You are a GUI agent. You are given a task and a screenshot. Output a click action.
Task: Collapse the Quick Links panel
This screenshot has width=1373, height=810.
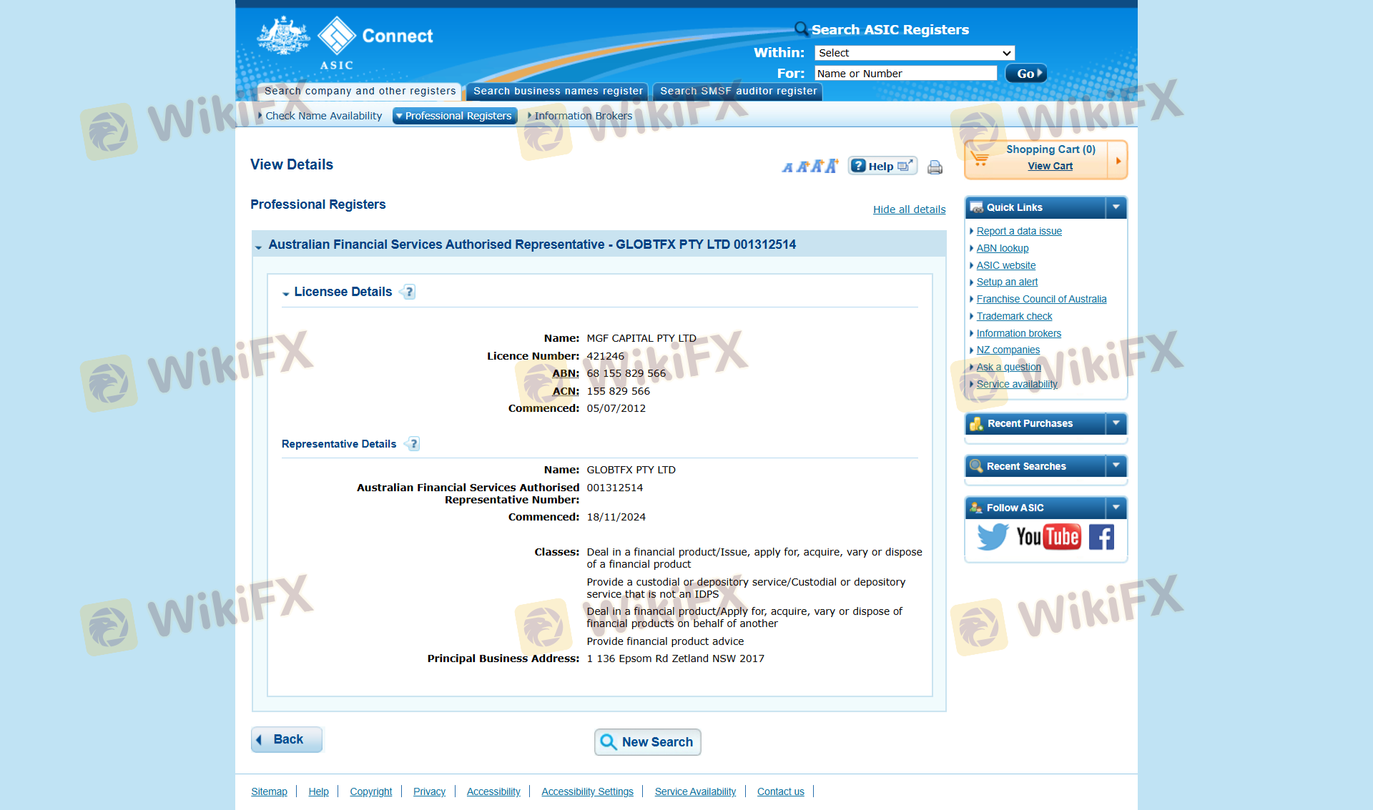[1116, 207]
